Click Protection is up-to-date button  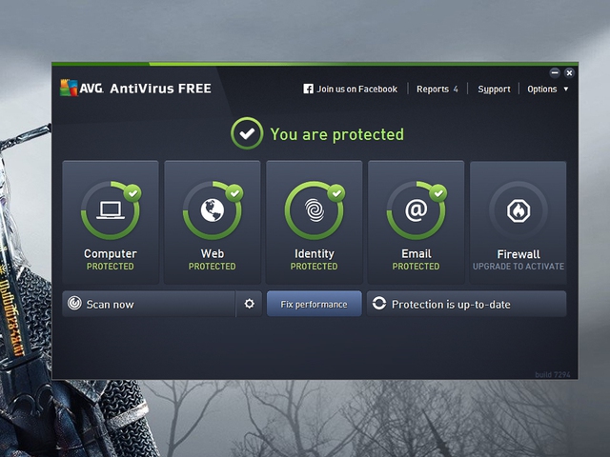pyautogui.click(x=466, y=304)
